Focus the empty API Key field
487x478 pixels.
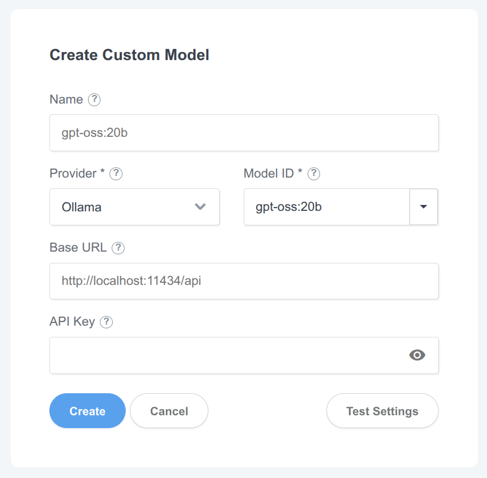[x=226, y=355]
